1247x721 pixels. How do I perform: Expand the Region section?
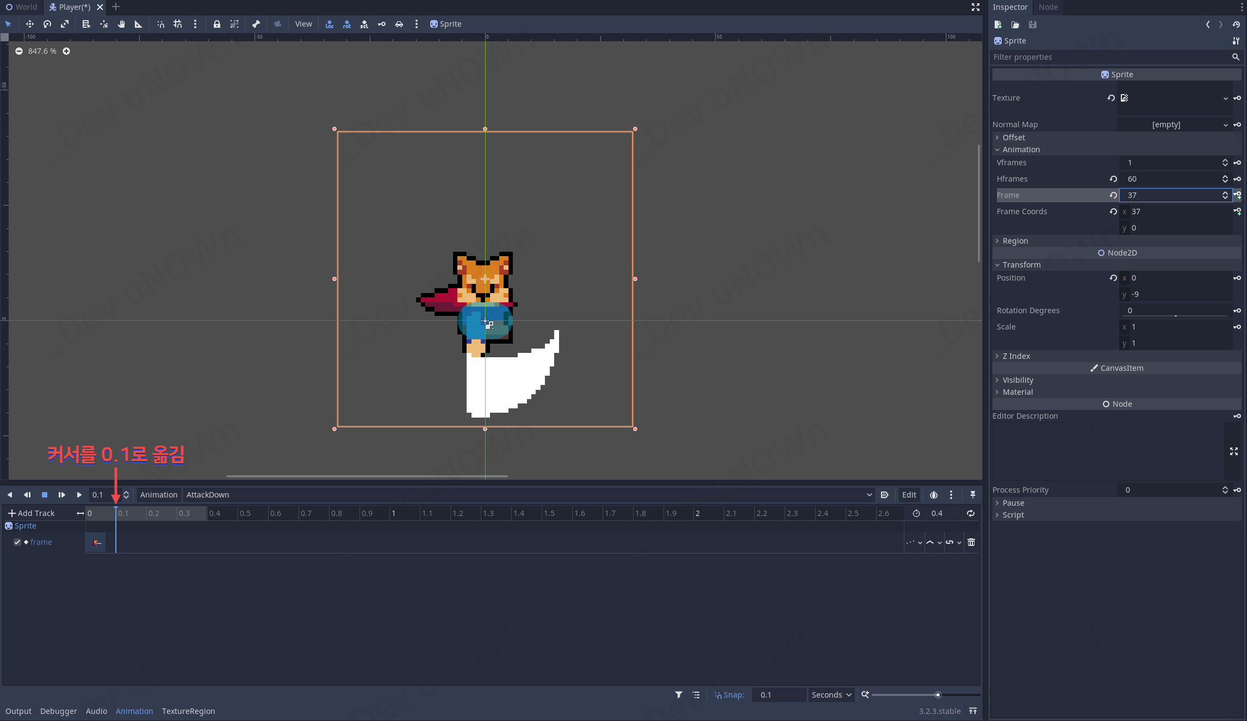[x=1015, y=241]
